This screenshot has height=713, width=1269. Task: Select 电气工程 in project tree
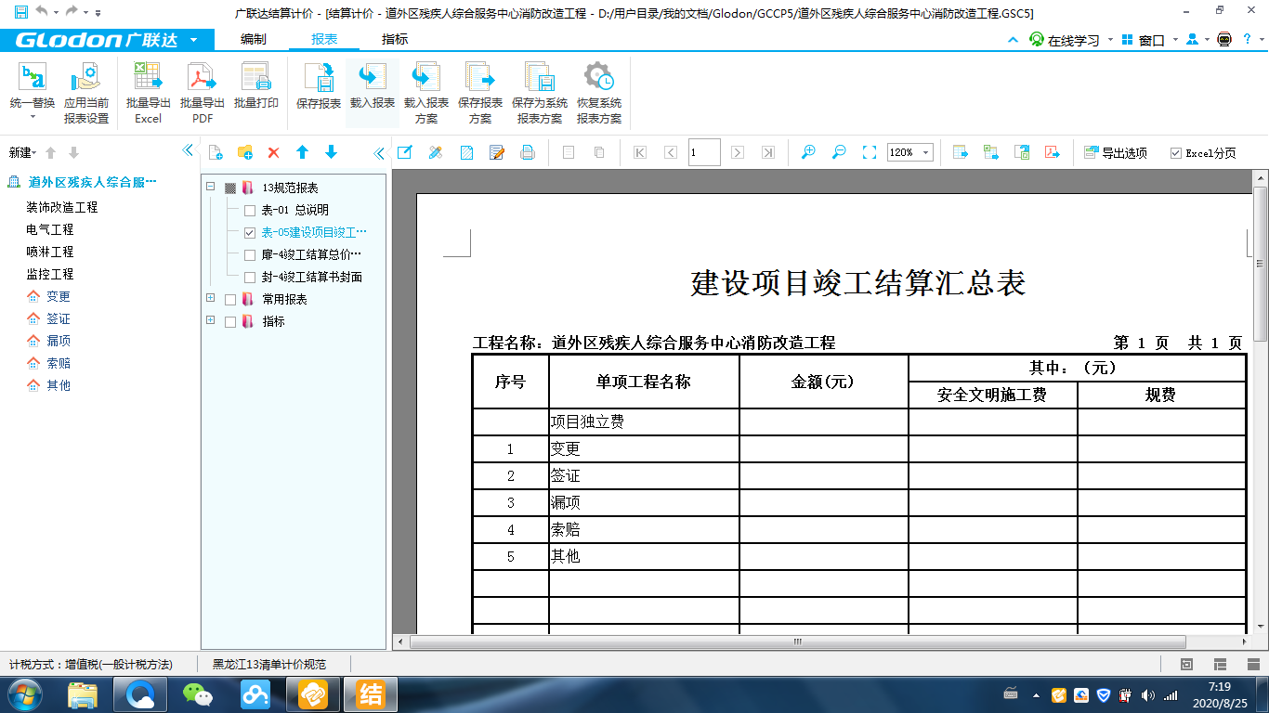click(49, 229)
